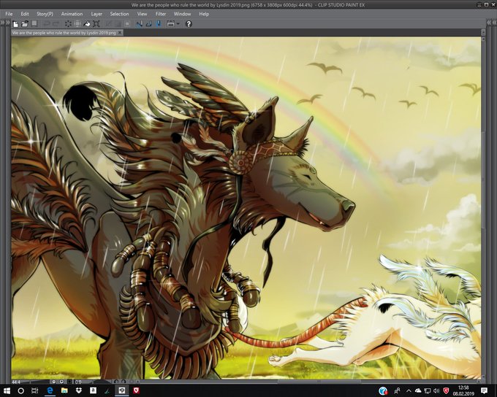Toggle Snap to Ruler icon
Viewport: 497px width, 397px height.
point(139,24)
